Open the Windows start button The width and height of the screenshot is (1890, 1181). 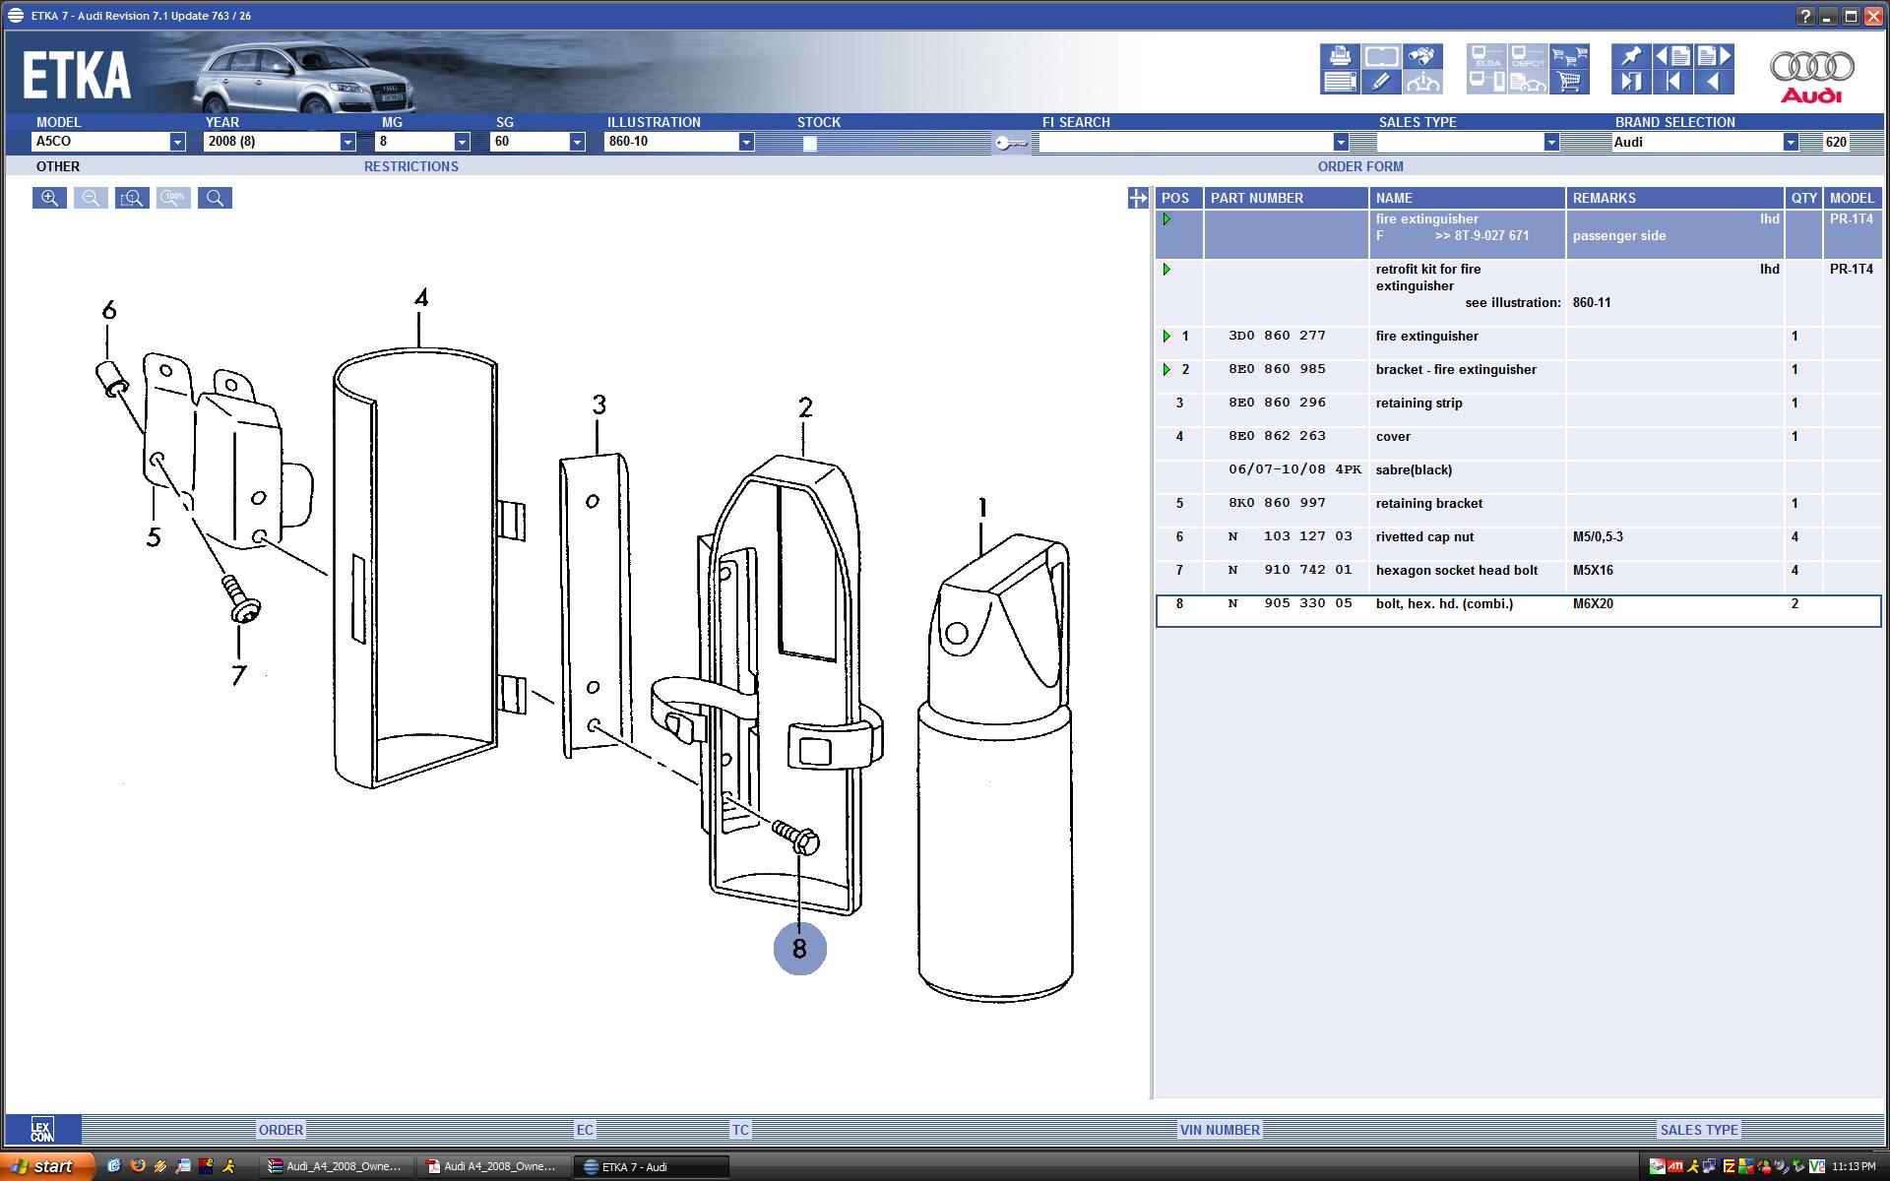[x=47, y=1166]
